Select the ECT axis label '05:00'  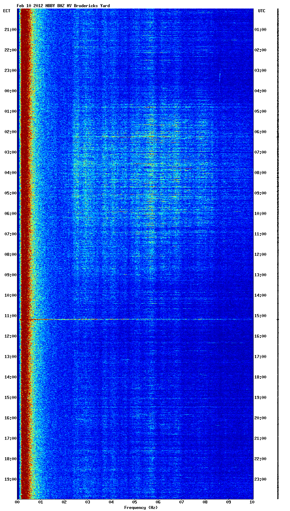[x=10, y=193]
